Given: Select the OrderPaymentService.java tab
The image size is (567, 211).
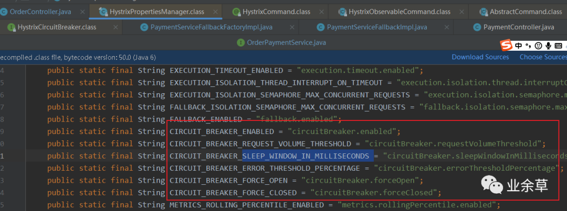Looking at the screenshot, I should 287,42.
